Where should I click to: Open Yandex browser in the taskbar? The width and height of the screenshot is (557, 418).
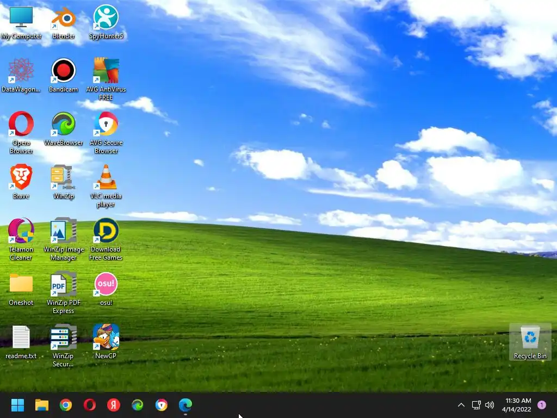coord(114,405)
